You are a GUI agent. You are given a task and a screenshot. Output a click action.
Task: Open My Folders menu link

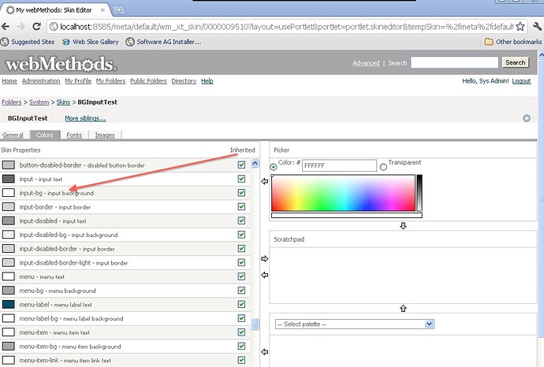[110, 81]
